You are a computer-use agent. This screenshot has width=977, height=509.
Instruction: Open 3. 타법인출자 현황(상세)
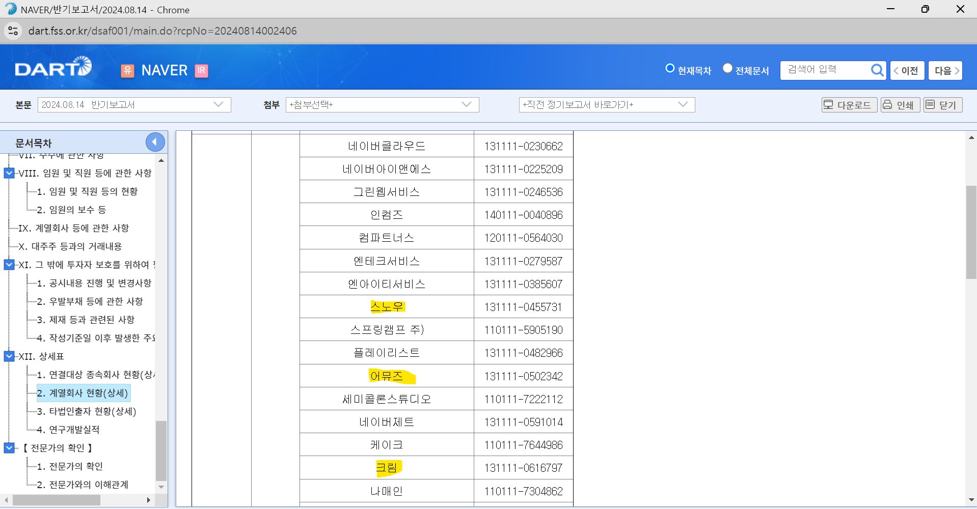point(87,411)
